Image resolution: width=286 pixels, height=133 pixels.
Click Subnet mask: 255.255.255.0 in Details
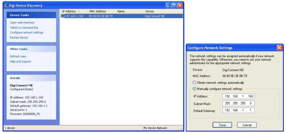(x=28, y=102)
